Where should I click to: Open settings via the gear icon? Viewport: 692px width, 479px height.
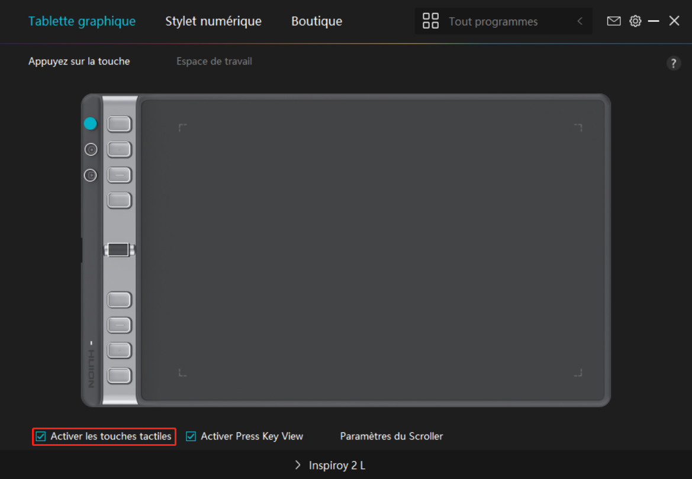(x=635, y=21)
